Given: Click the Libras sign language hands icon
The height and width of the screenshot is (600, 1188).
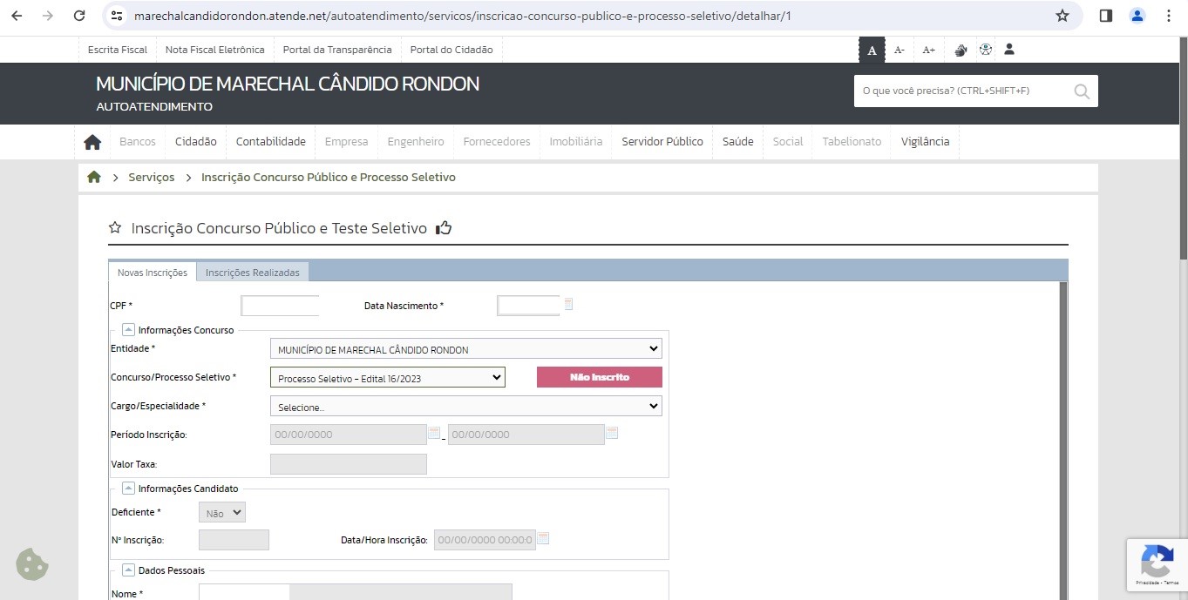Looking at the screenshot, I should [x=961, y=51].
